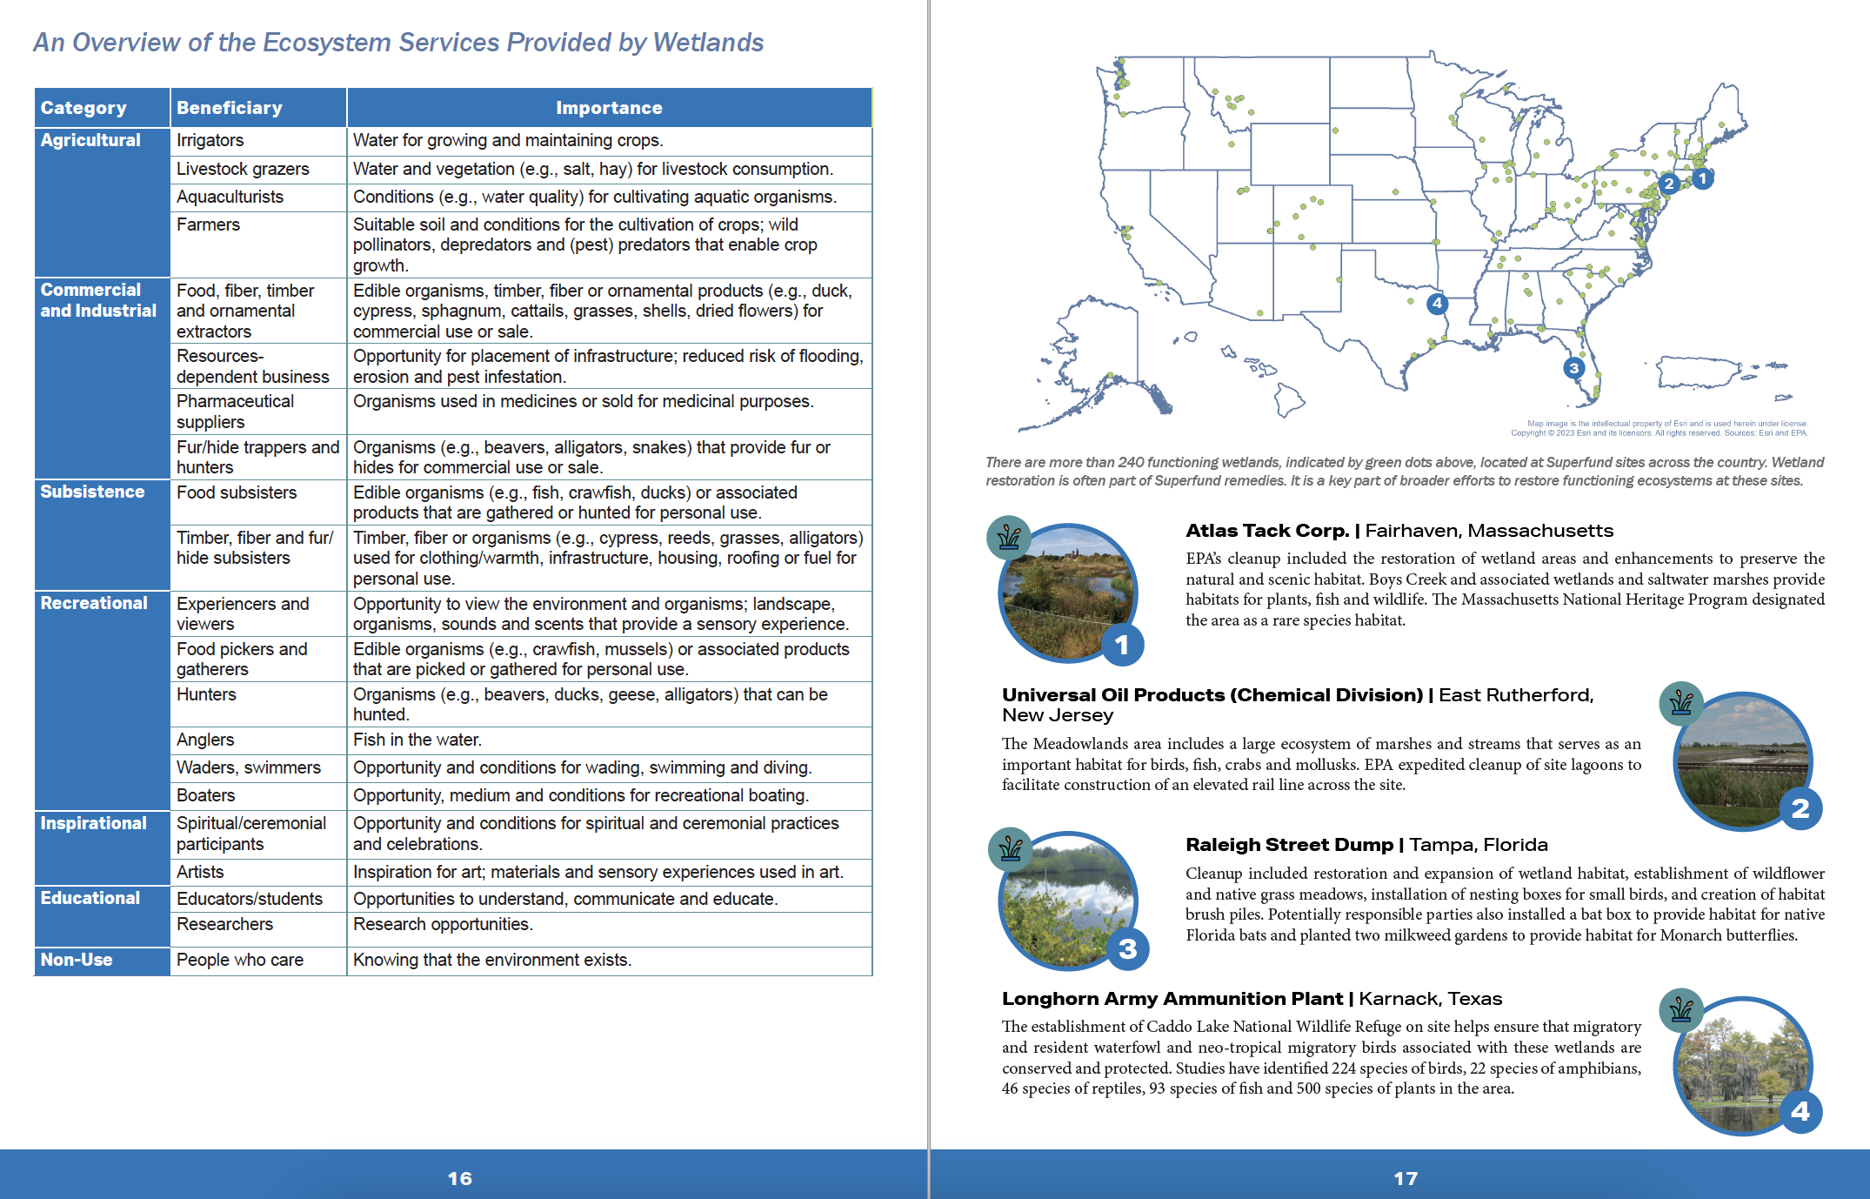Click wetland plant icon beside Raleigh Street photo
Viewport: 1870px width, 1199px height.
coord(1010,848)
